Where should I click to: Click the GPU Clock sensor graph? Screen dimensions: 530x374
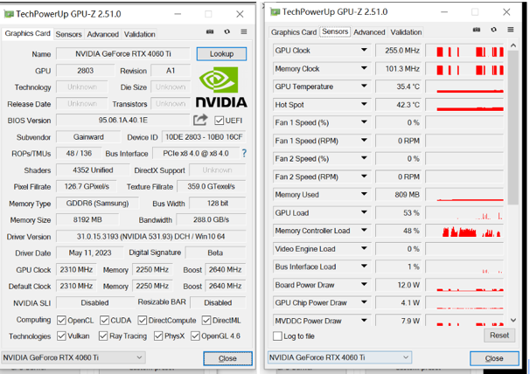(x=464, y=51)
